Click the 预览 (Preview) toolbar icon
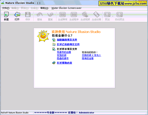The image size is (148, 115). 107,15
